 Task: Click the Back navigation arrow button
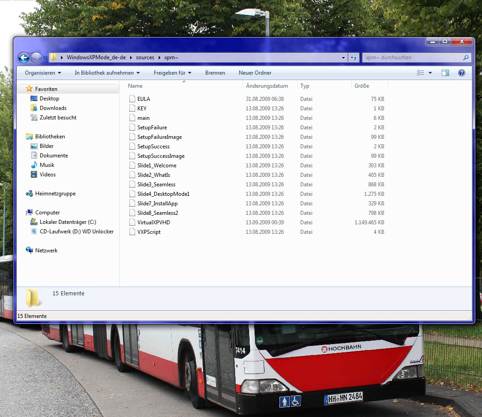click(x=24, y=58)
